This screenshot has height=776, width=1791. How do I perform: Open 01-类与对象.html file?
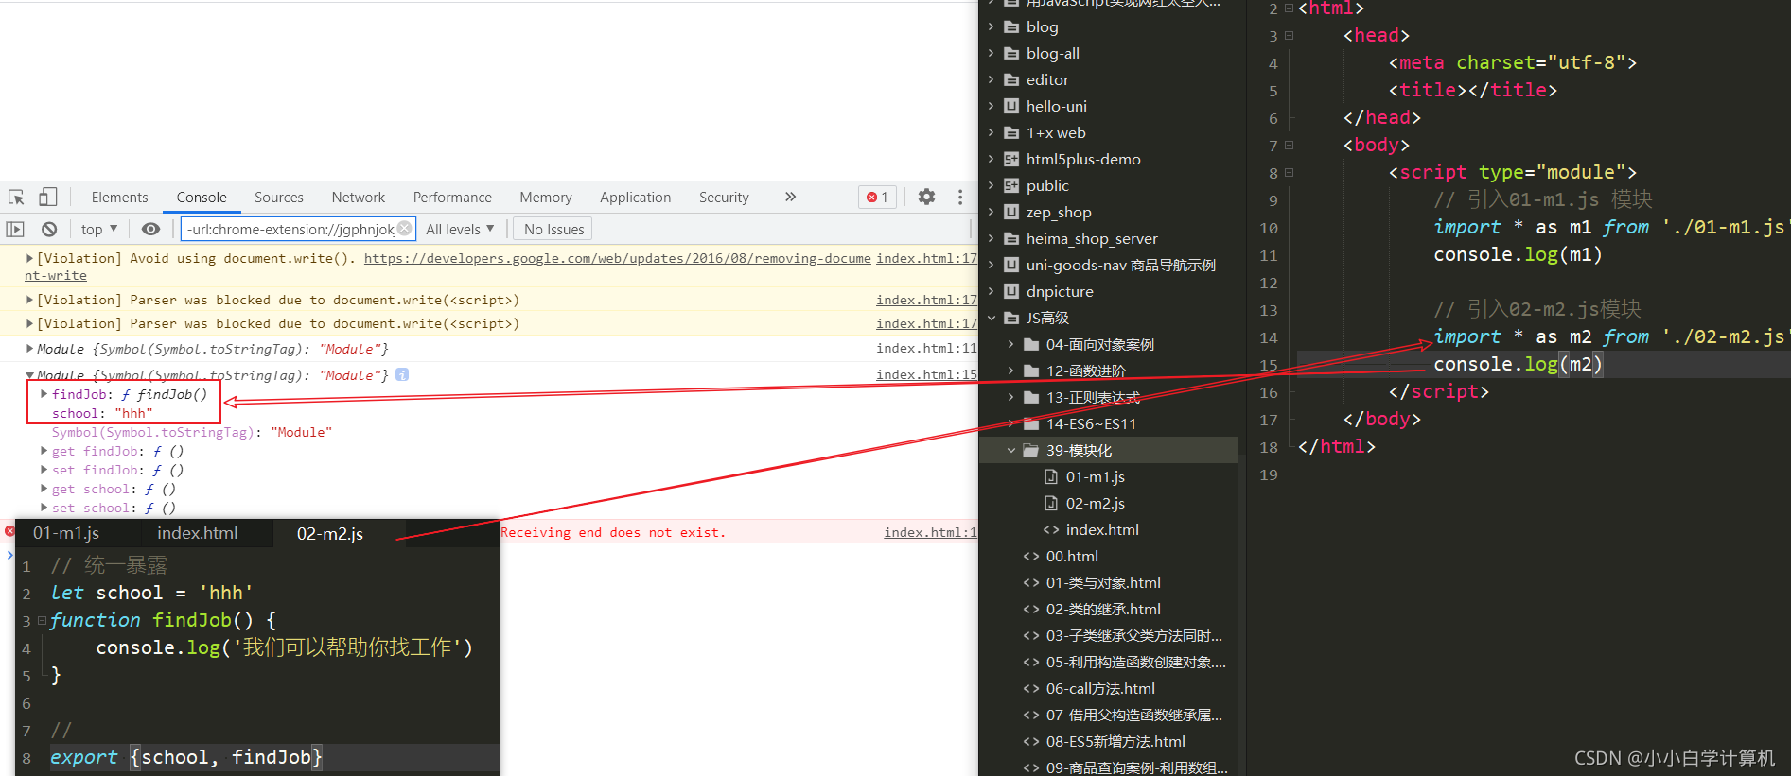(1103, 582)
